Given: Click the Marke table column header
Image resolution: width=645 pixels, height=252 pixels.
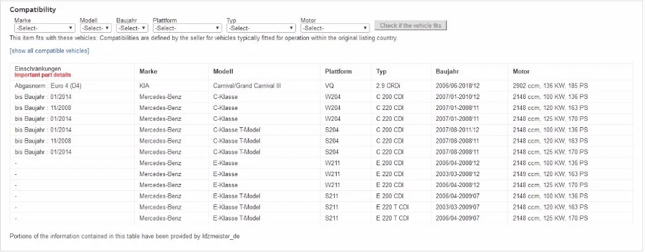Looking at the screenshot, I should pos(148,72).
